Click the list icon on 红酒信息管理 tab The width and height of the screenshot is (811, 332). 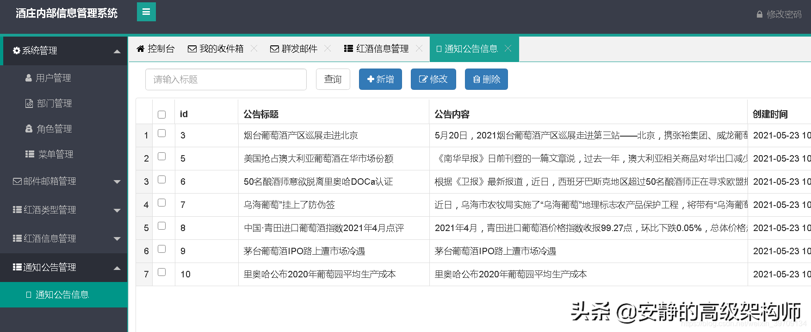349,49
